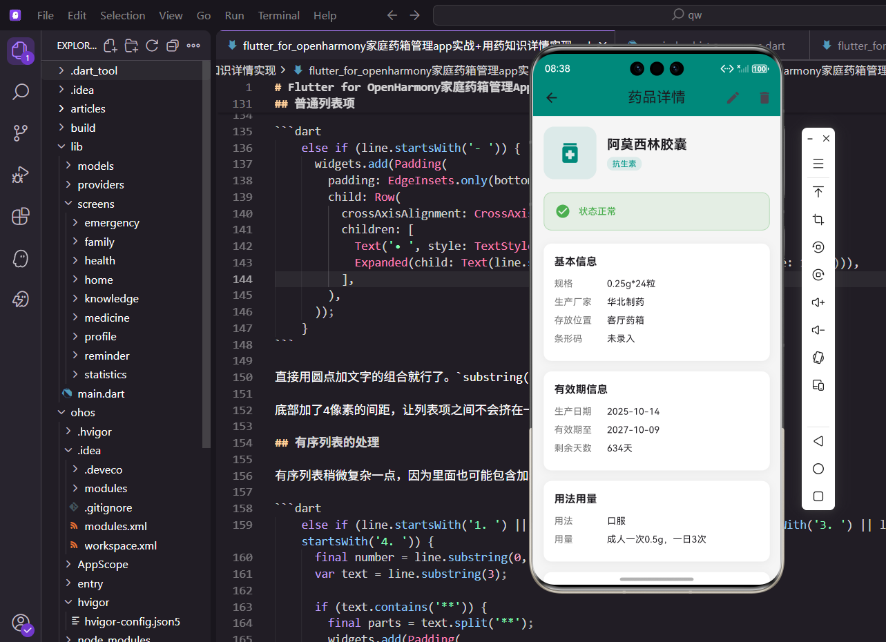Viewport: 886px width, 642px height.
Task: Open the Run menu
Action: 234,15
